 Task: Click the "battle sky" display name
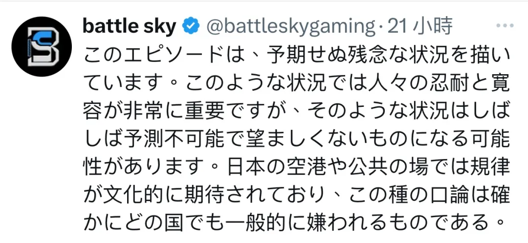pyautogui.click(x=129, y=26)
